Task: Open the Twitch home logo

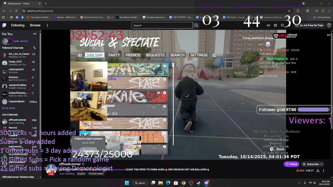Action: tap(4, 25)
